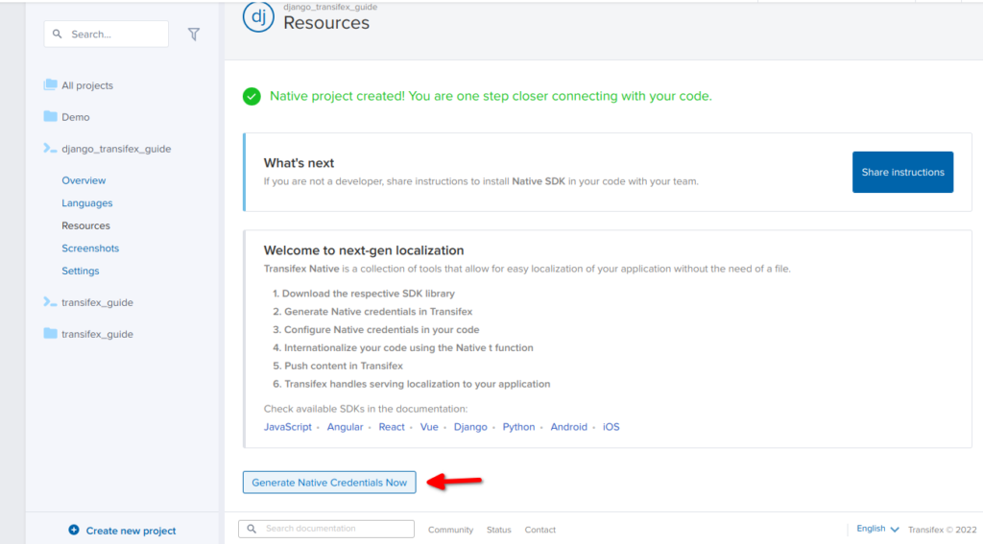The width and height of the screenshot is (983, 544).
Task: Click magnifier icon in Search documentation box
Action: (252, 529)
